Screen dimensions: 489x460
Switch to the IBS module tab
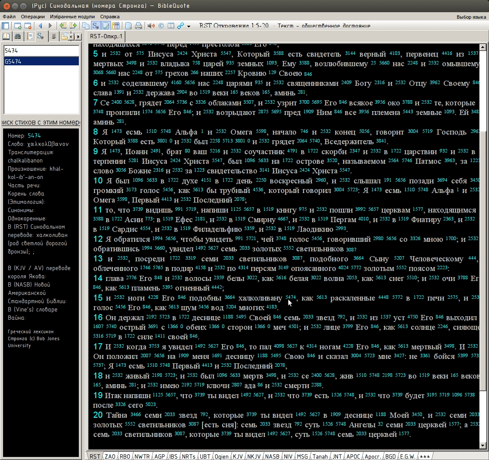tap(173, 456)
